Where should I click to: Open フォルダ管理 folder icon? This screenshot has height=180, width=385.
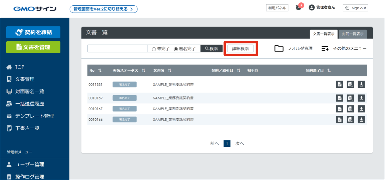279,49
